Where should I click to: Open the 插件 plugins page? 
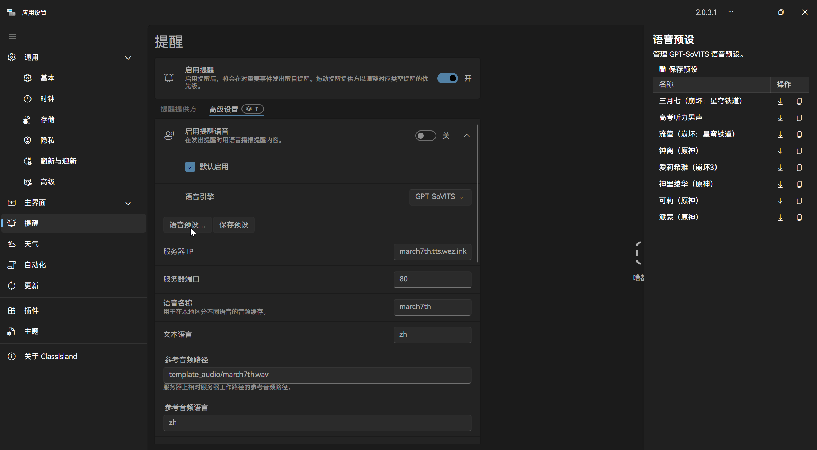click(x=31, y=310)
